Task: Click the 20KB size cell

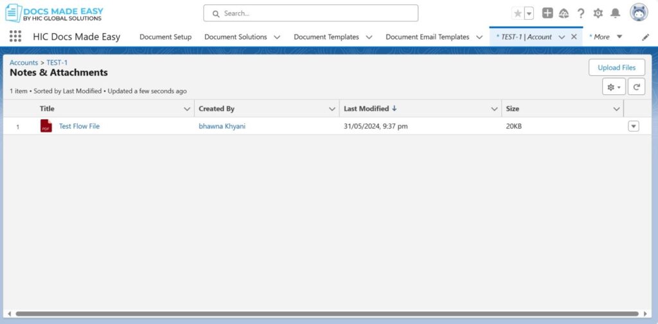Action: (x=513, y=126)
